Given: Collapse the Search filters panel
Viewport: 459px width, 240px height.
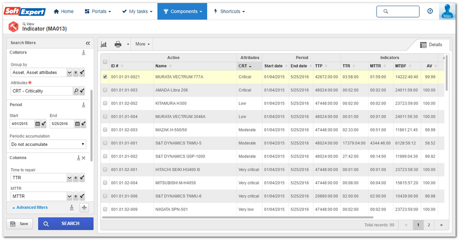Looking at the screenshot, I should click(88, 44).
